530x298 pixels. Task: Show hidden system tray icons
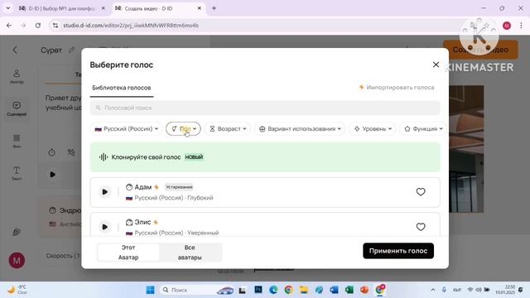coord(433,290)
